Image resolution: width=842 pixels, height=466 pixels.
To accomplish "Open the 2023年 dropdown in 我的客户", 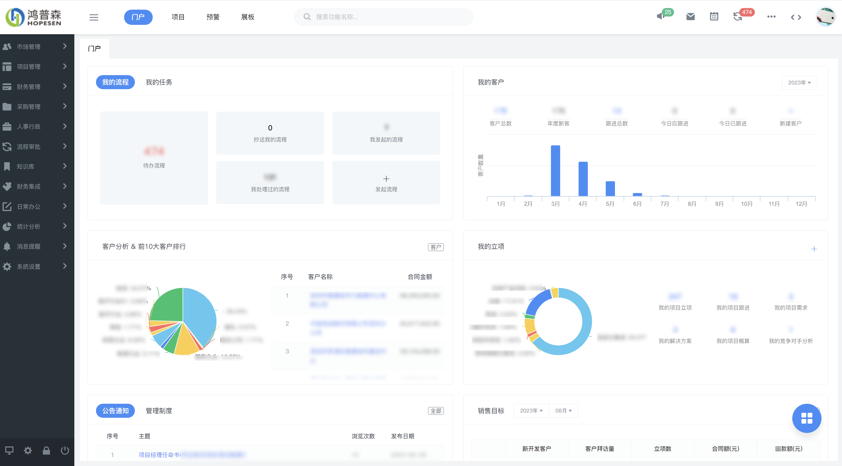I will (799, 83).
